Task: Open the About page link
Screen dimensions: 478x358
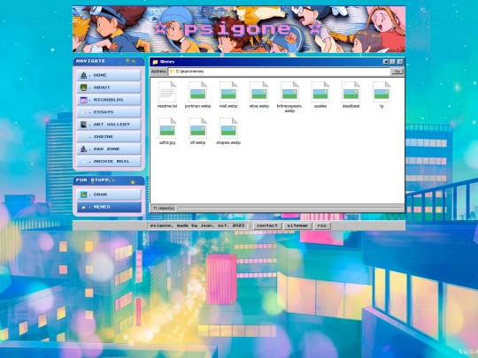Action: pyautogui.click(x=109, y=88)
